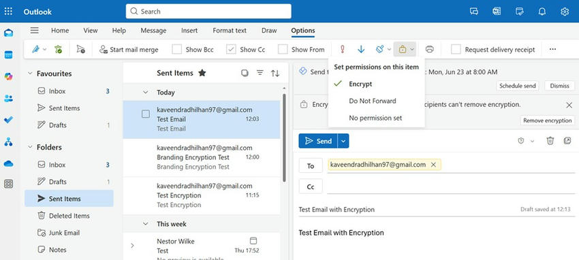Click the accessibility checker icon
Screen dimensions: 579x260
[59, 49]
